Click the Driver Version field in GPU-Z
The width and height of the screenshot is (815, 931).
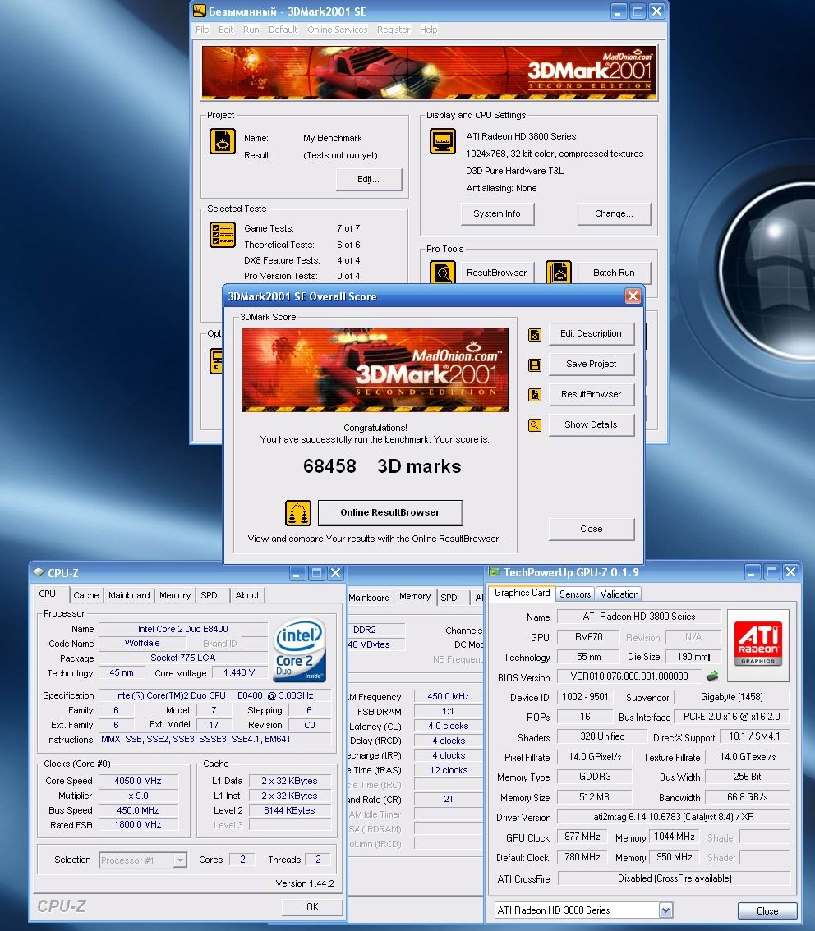click(x=673, y=816)
